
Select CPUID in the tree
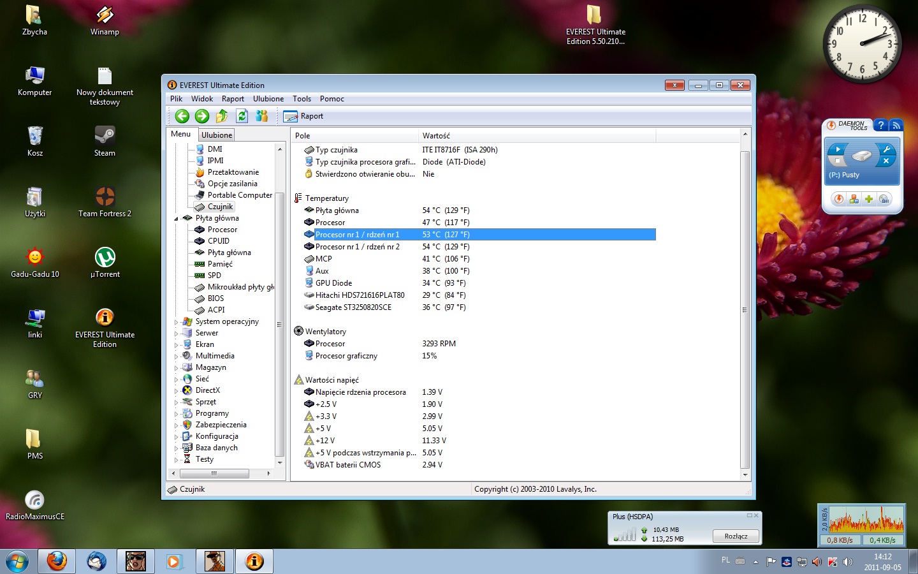point(219,241)
